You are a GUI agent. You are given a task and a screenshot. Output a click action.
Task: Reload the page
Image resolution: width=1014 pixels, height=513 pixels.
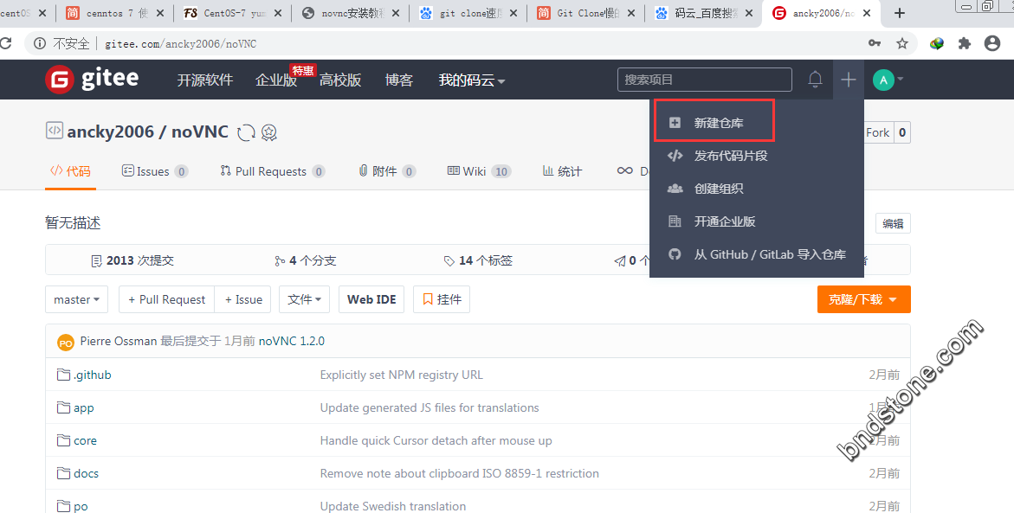(x=5, y=43)
